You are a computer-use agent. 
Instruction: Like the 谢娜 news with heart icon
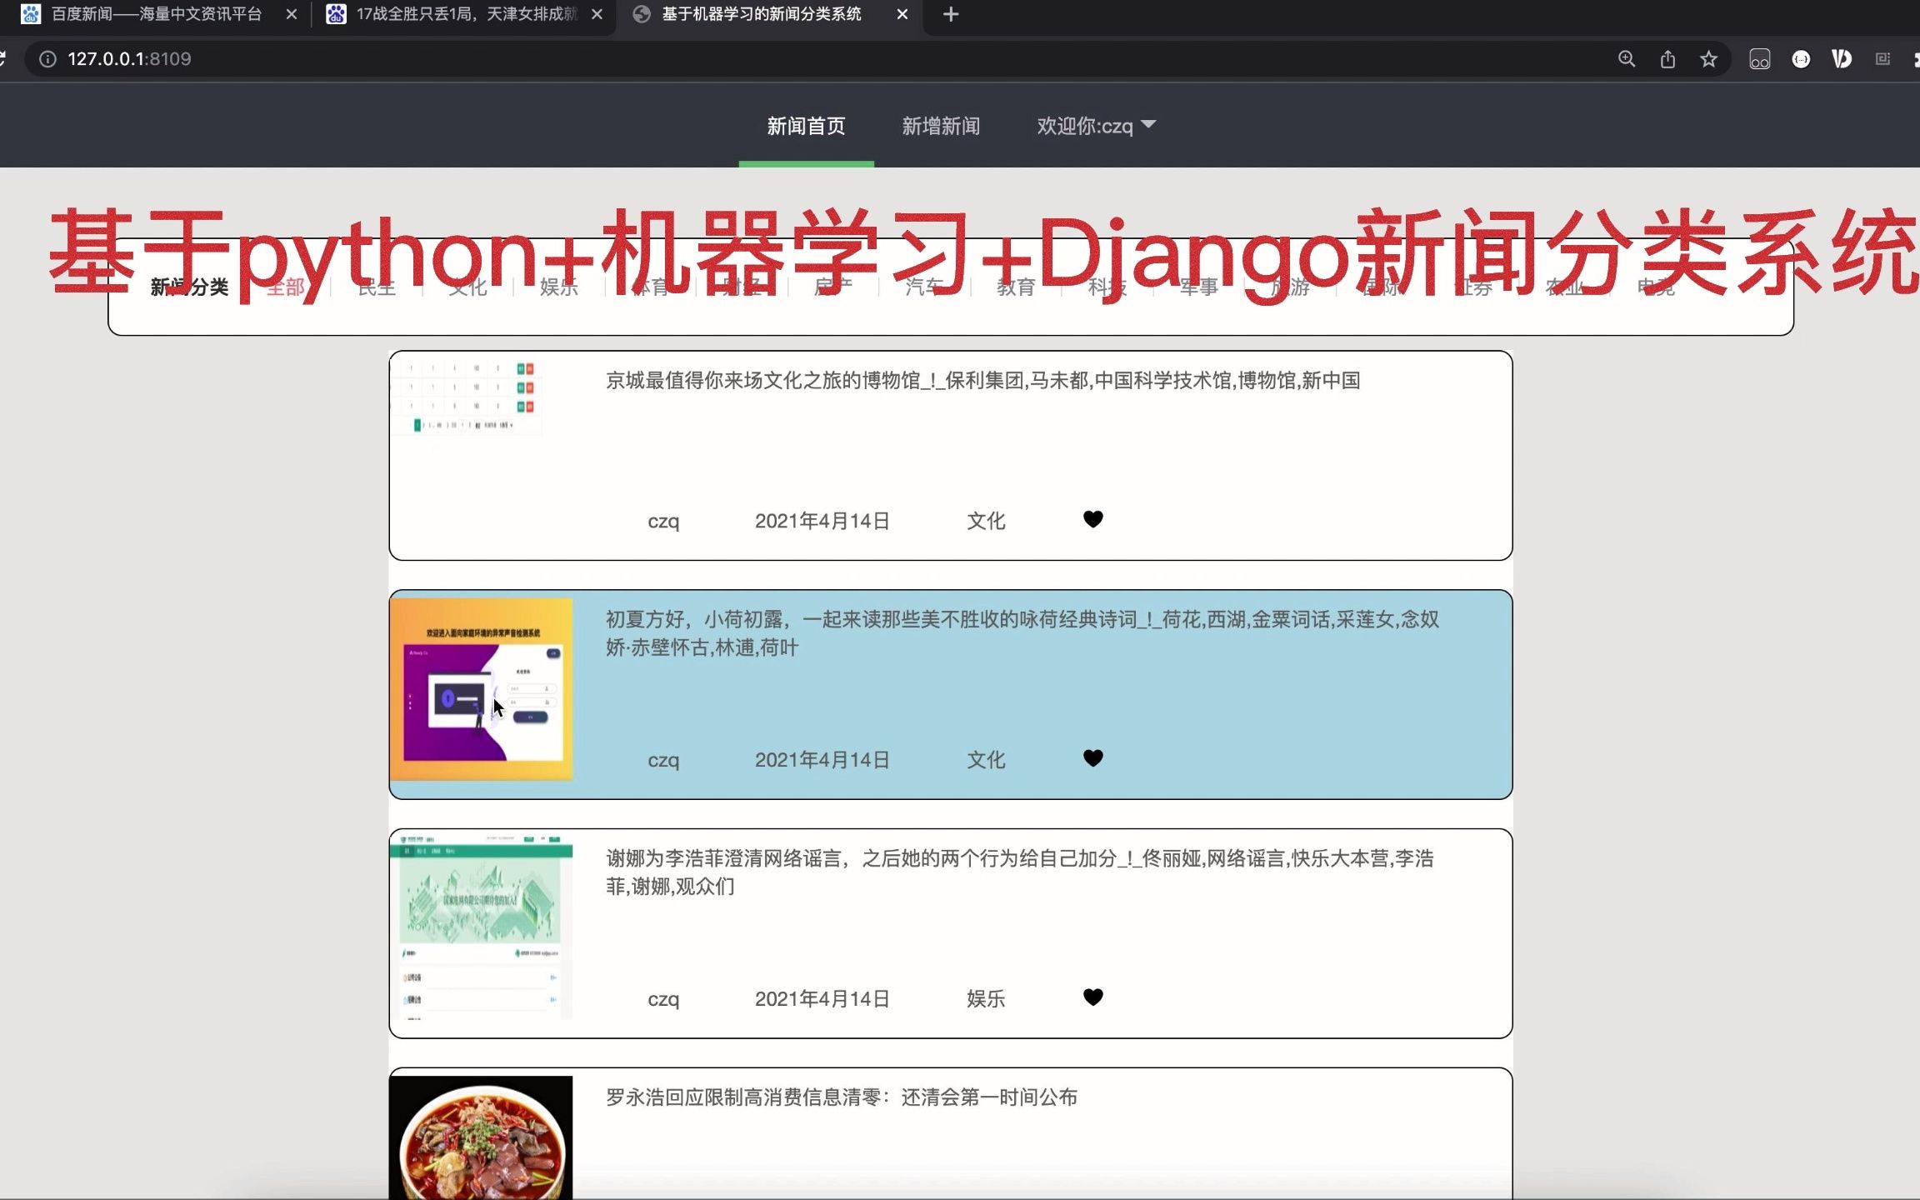coord(1092,997)
